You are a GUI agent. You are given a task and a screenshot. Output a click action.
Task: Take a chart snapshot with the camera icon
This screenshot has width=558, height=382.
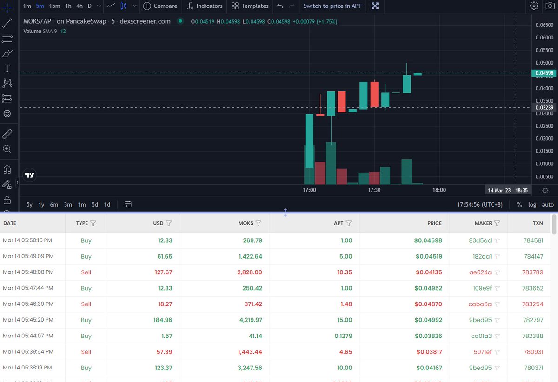(x=550, y=6)
